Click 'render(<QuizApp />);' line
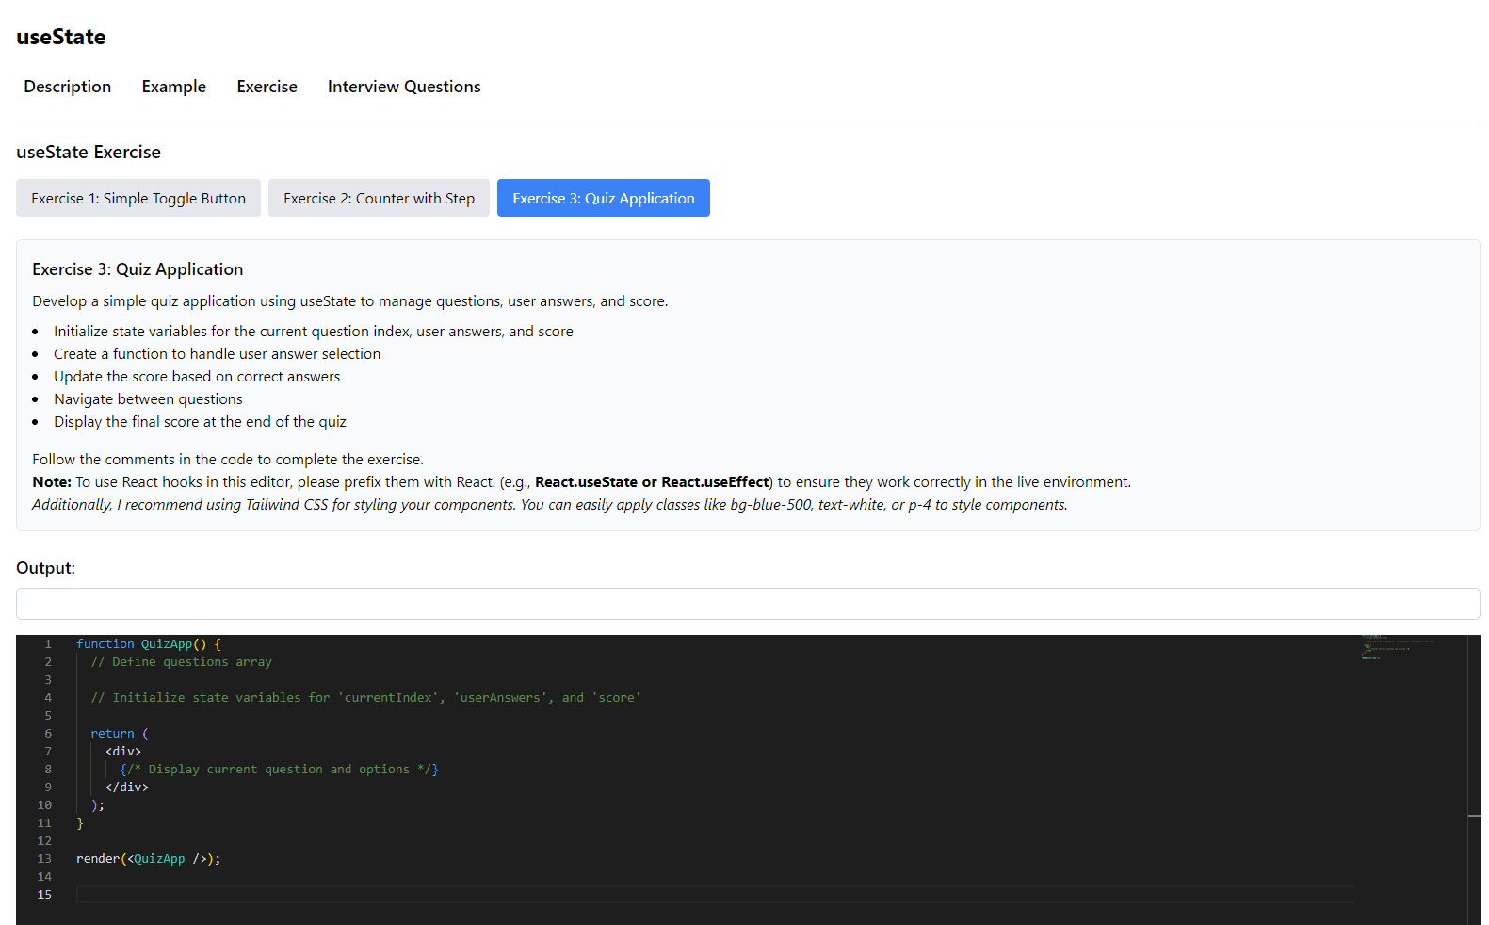The height and width of the screenshot is (925, 1489). [149, 859]
